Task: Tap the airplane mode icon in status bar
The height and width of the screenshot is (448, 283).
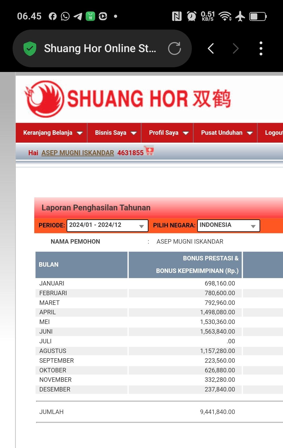Action: click(x=240, y=16)
